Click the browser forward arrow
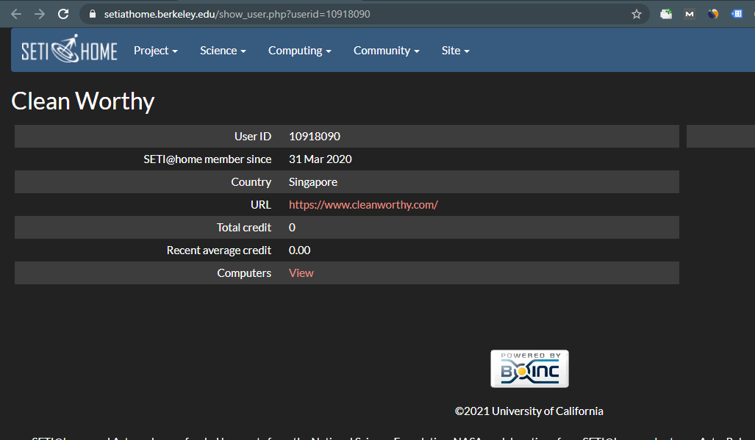The width and height of the screenshot is (755, 440). pos(40,14)
